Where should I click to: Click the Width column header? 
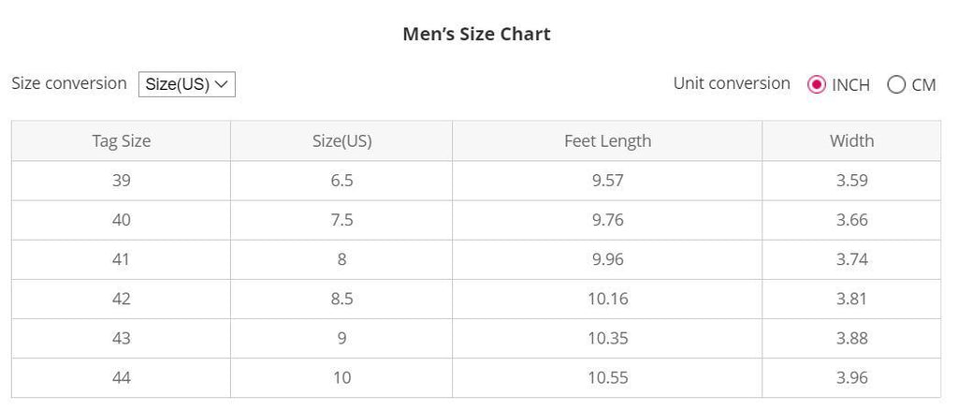(851, 141)
